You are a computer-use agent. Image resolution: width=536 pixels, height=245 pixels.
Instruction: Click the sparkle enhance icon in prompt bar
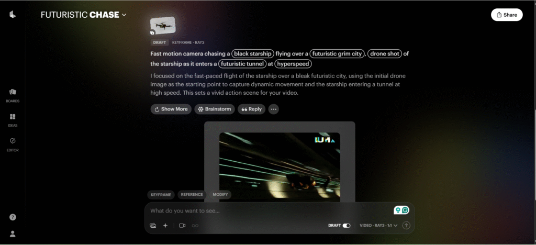pos(165,226)
